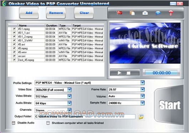Viewport: 189px width, 133px height.
Task: Uncheck the 45.mpeg file checkbox
Action: click(14, 48)
